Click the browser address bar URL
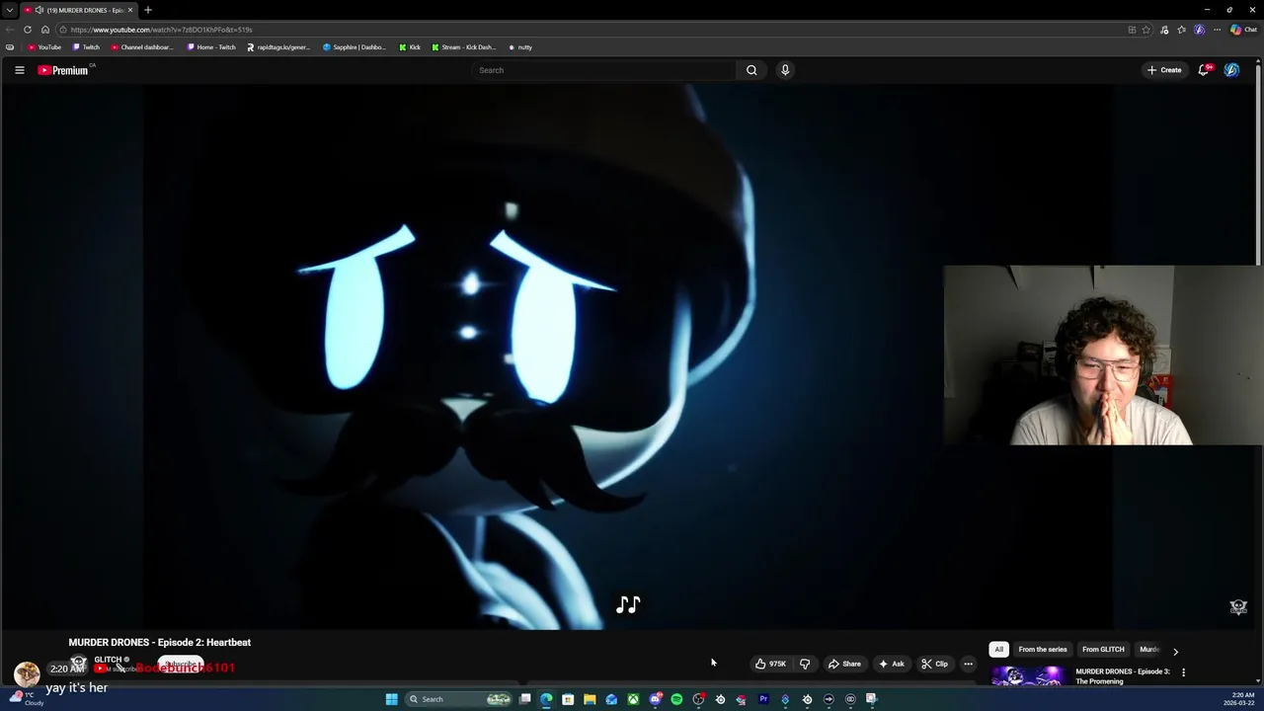The image size is (1264, 711). 161,30
